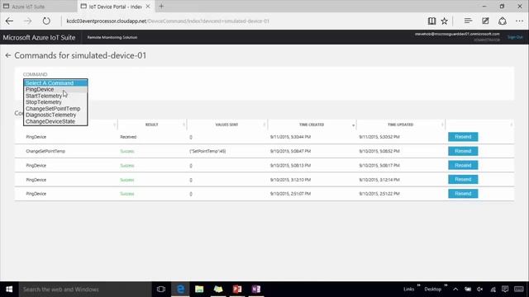Viewport: 529px width, 297px height.
Task: Click the Remote Monitoring Solution label
Action: tap(112, 37)
